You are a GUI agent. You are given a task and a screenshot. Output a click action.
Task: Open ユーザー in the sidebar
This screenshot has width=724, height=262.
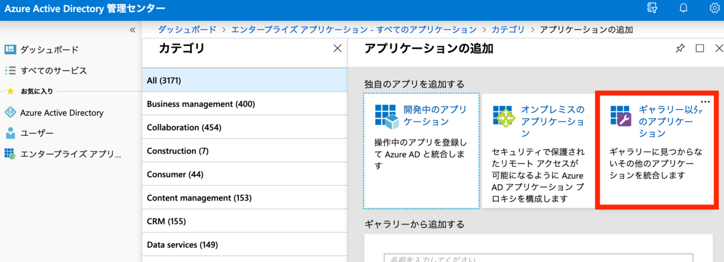click(37, 133)
